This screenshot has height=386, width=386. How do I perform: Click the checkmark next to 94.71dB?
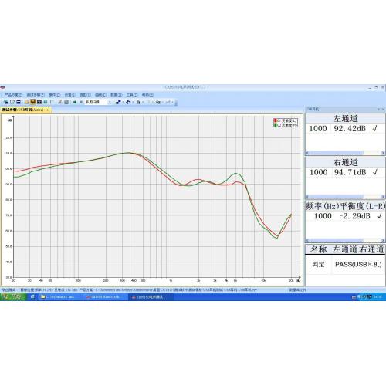pyautogui.click(x=375, y=172)
